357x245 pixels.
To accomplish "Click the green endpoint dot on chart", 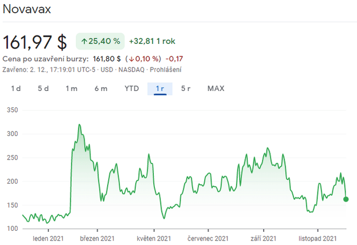I will pos(345,199).
